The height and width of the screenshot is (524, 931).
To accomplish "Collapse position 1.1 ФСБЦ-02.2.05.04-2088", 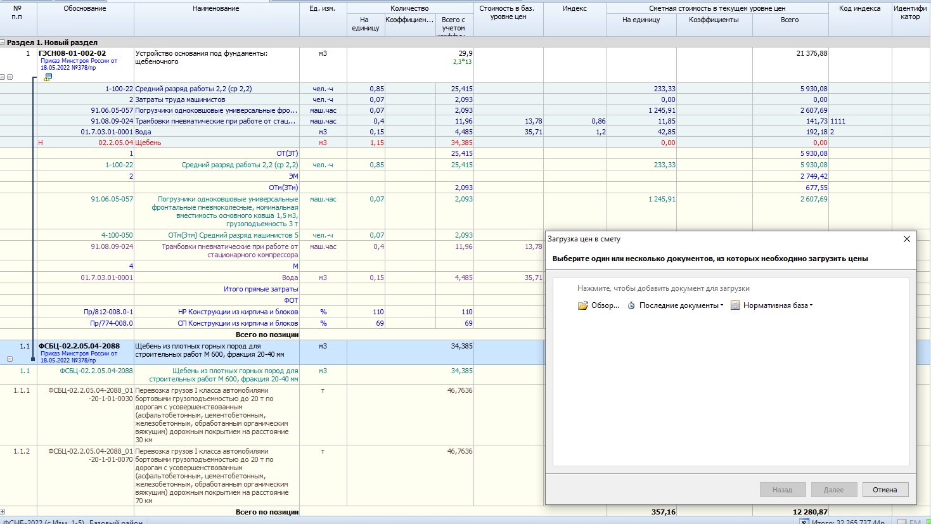I will [10, 359].
